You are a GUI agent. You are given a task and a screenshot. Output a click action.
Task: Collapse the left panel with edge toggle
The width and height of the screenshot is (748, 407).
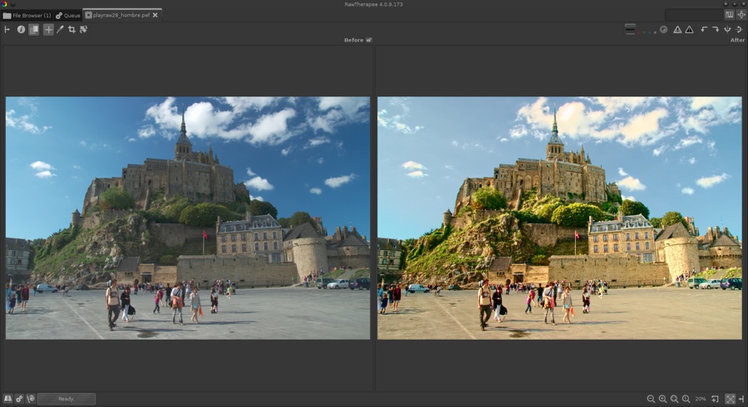point(7,29)
